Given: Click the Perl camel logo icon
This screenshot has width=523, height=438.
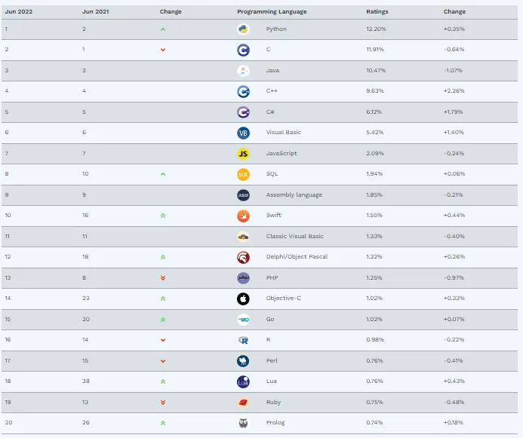Looking at the screenshot, I should tap(243, 361).
